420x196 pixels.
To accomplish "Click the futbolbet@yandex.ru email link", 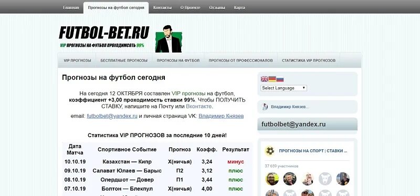I will pos(112,116).
